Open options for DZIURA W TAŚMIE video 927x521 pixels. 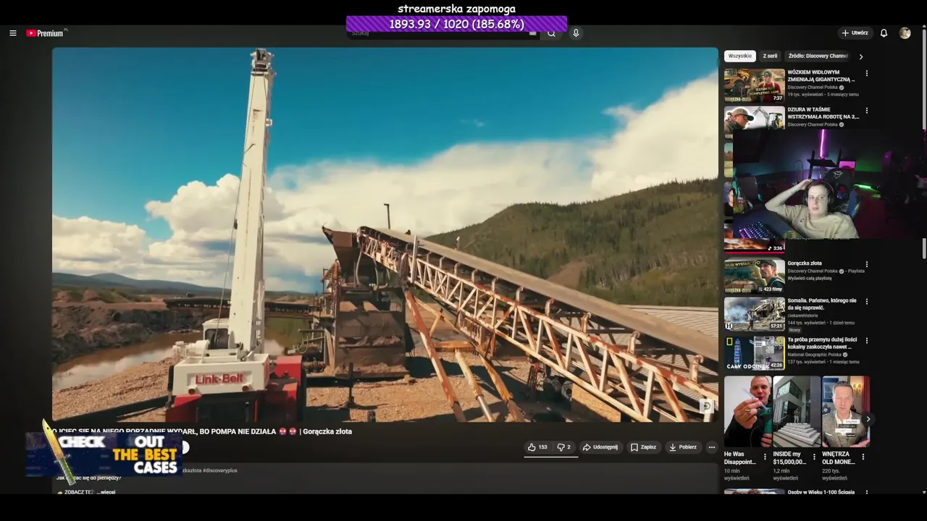866,111
